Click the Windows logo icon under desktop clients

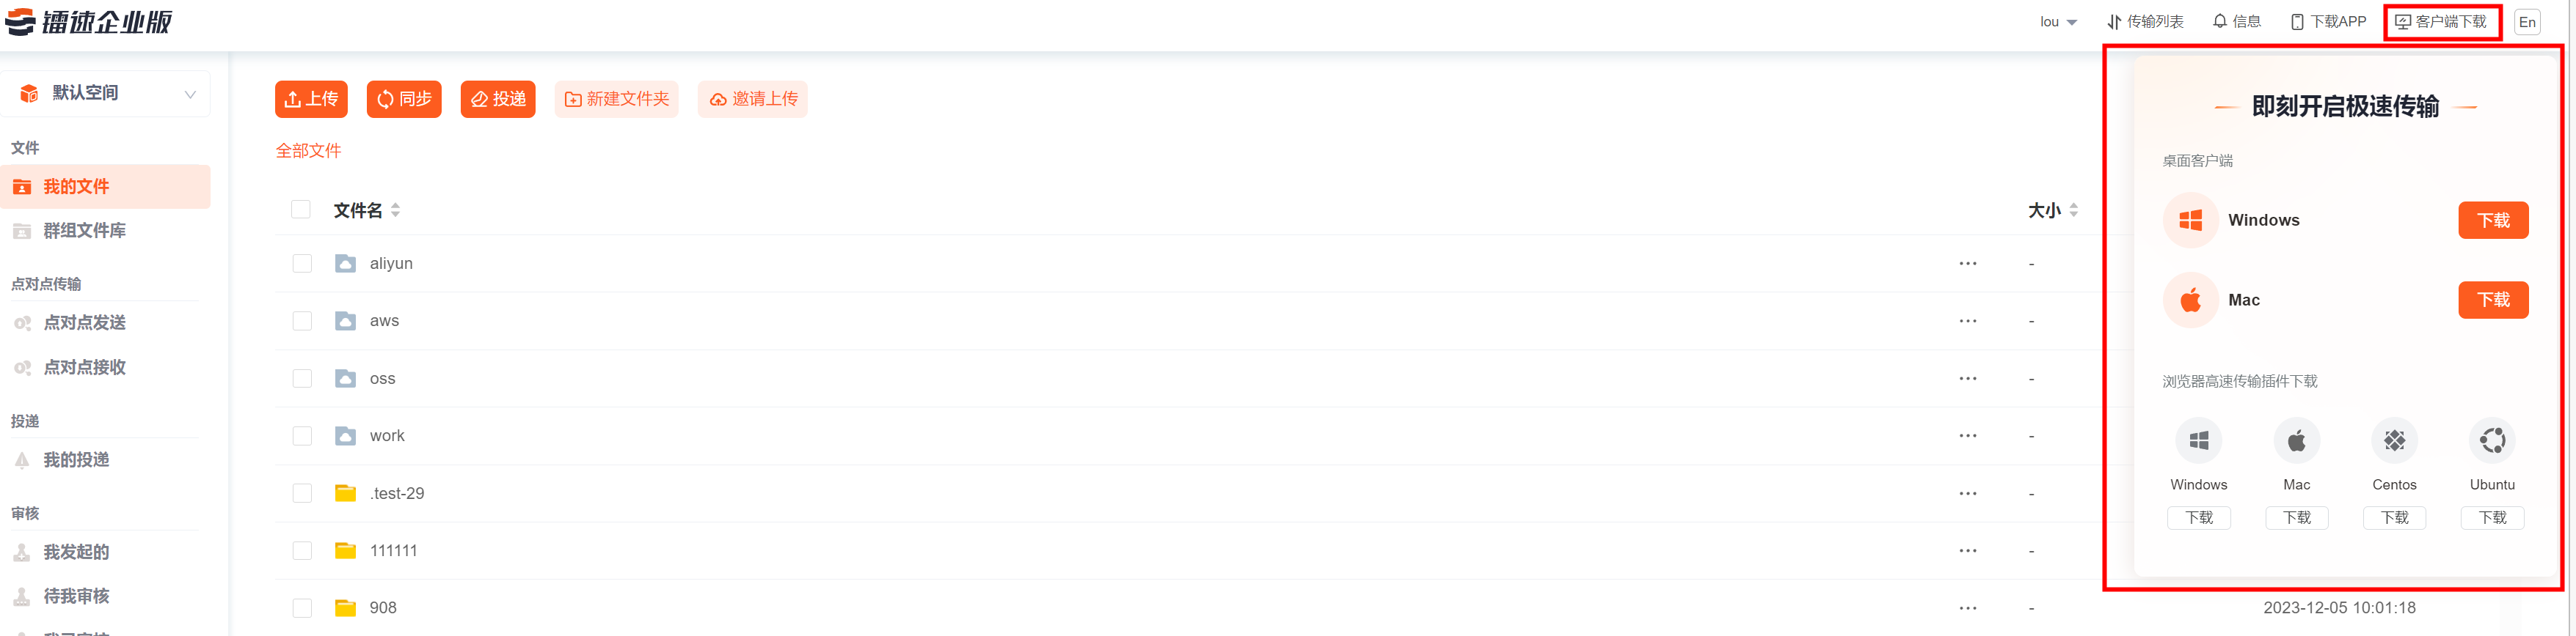[x=2190, y=221]
